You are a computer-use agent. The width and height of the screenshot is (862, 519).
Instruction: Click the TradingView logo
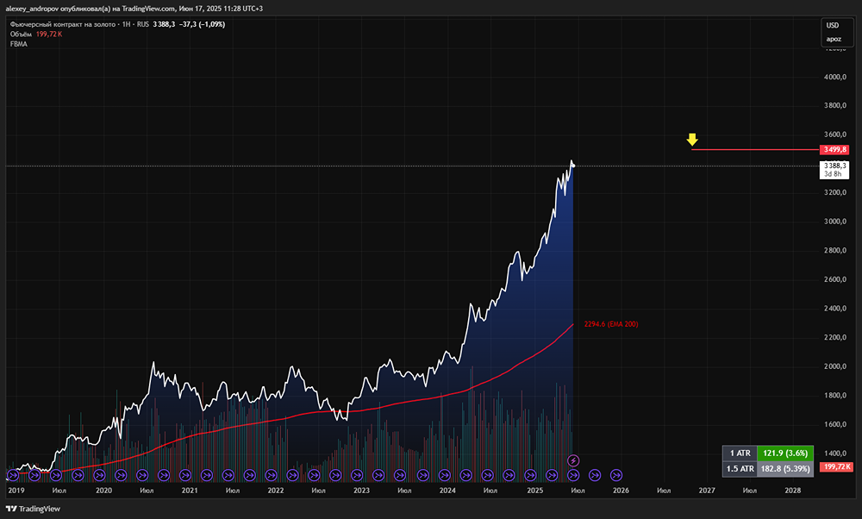point(33,509)
